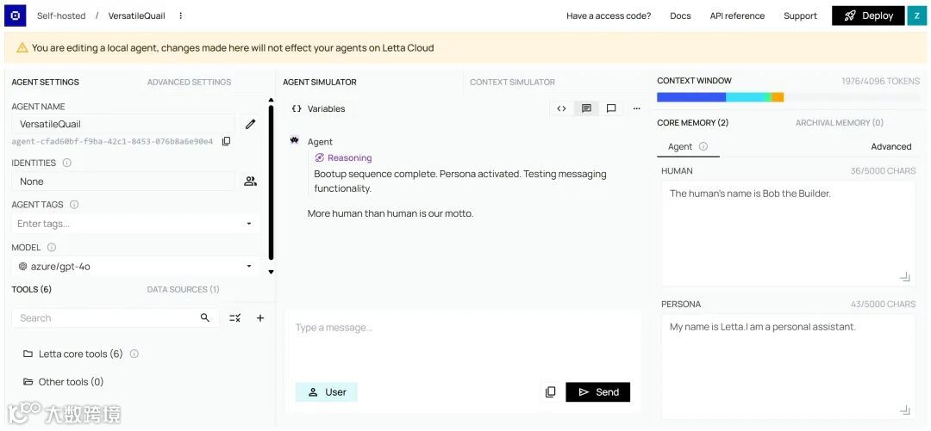This screenshot has height=431, width=931.
Task: Click the plus icon to add tool
Action: point(260,317)
